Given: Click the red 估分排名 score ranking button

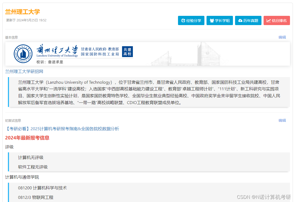Looking at the screenshot, I should 277,21.
